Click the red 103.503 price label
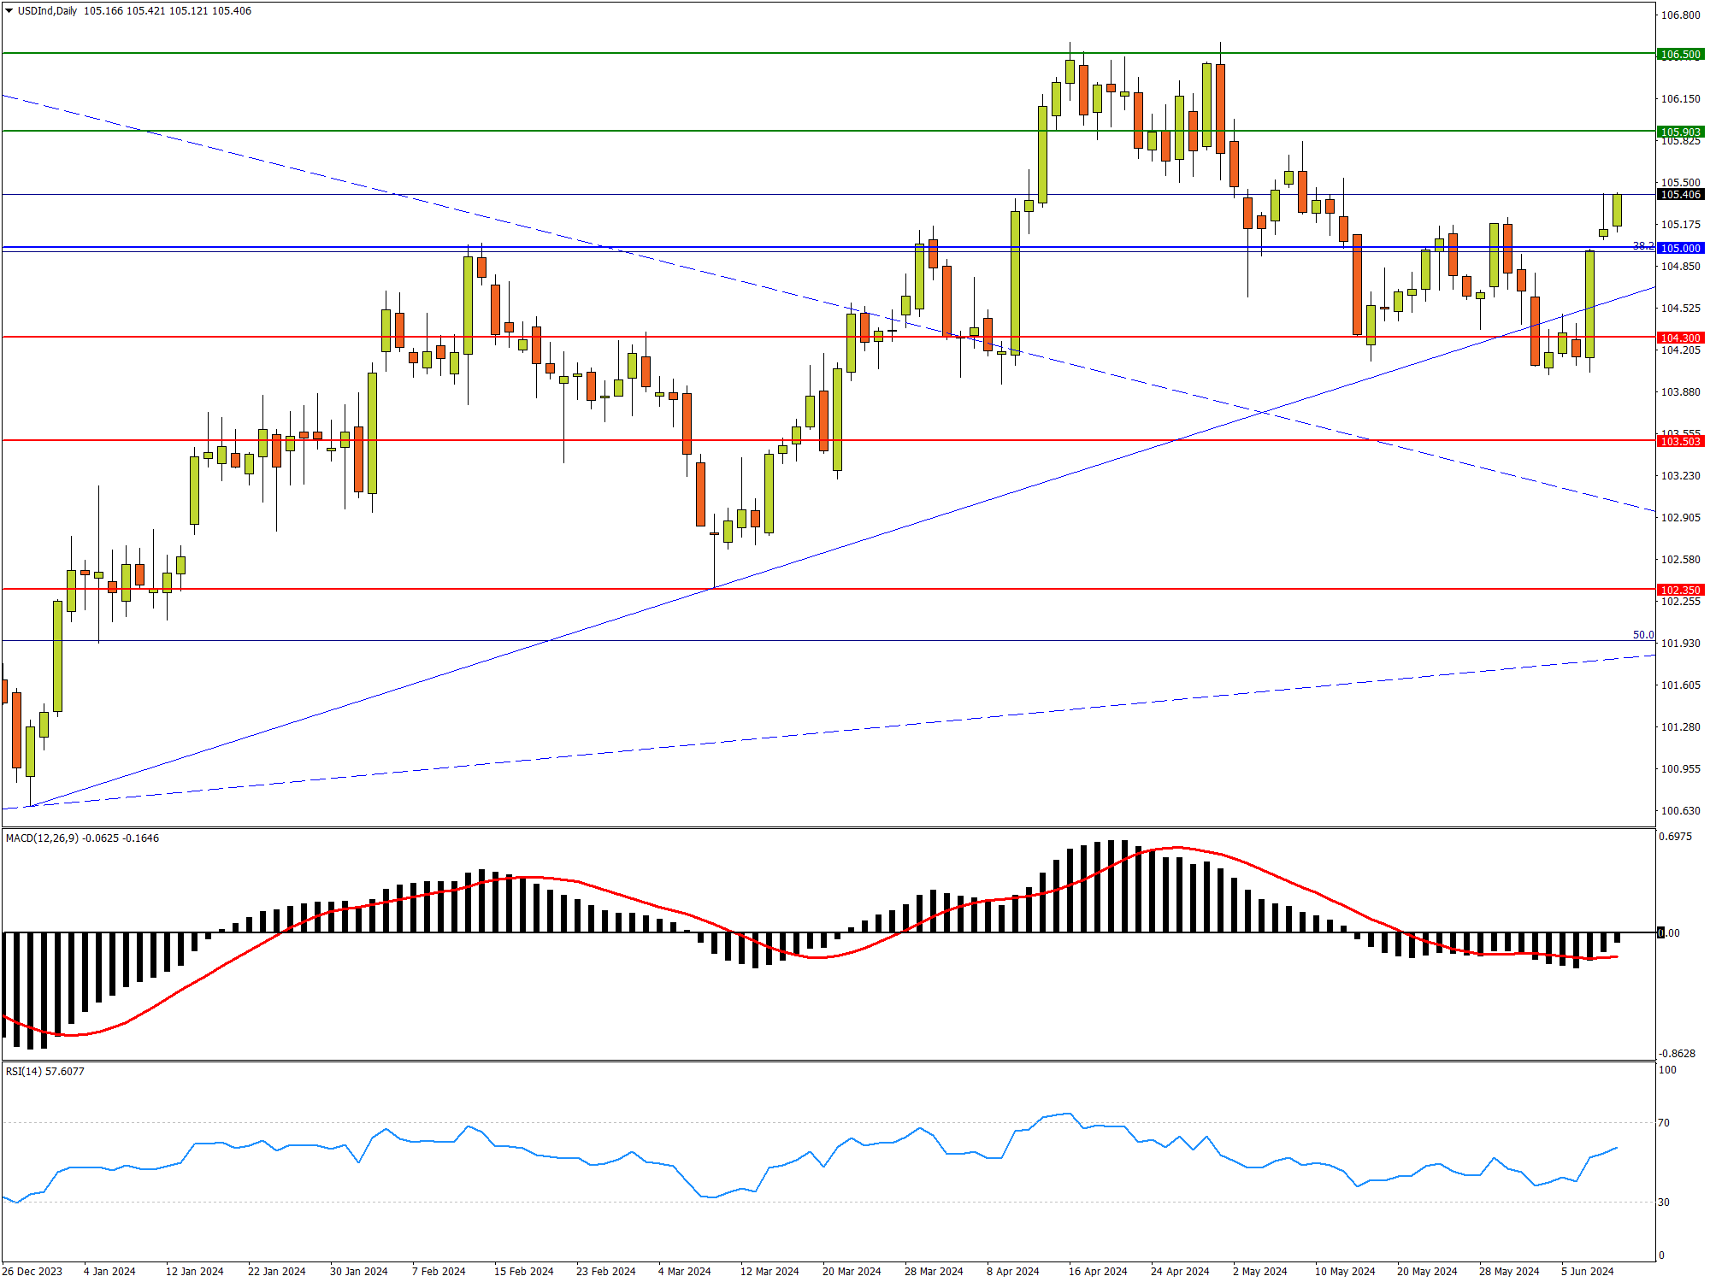Viewport: 1710px width, 1282px height. [1680, 441]
